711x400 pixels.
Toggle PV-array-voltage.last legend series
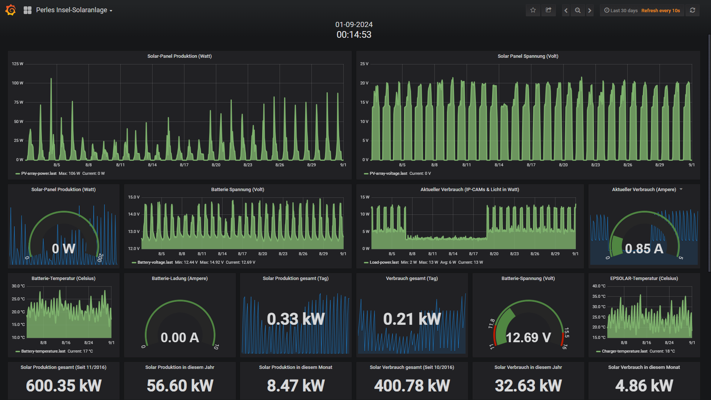388,173
